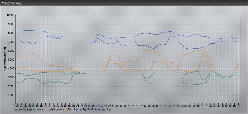The image size is (248, 114).
Task: Click the 8000 value on the y-axis
Action: [11, 33]
